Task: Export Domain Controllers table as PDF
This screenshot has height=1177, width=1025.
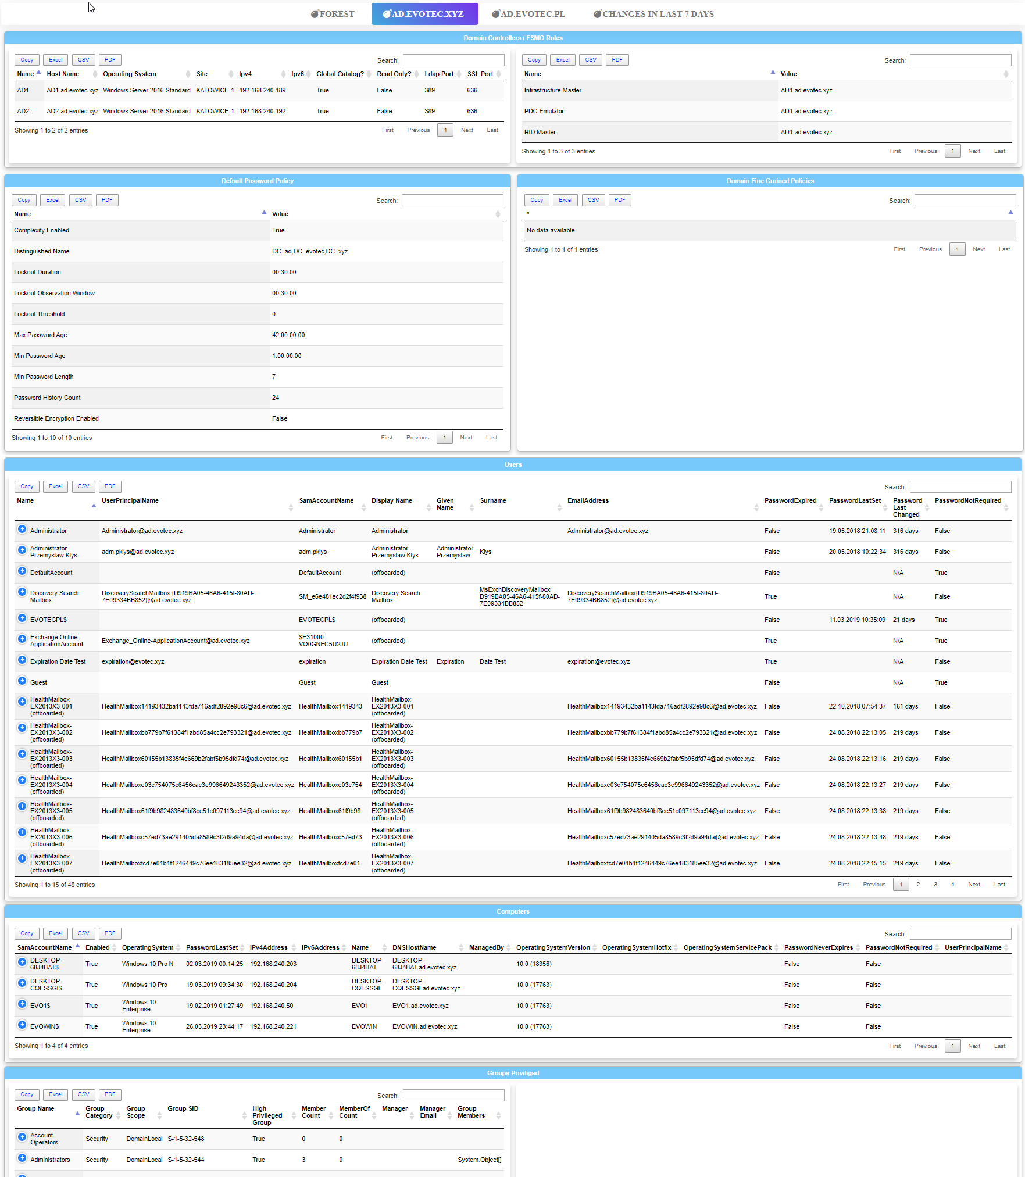Action: [x=110, y=60]
